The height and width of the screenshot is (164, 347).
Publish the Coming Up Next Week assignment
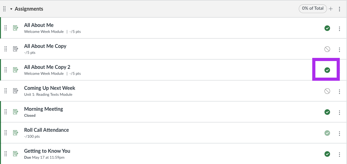pyautogui.click(x=327, y=91)
